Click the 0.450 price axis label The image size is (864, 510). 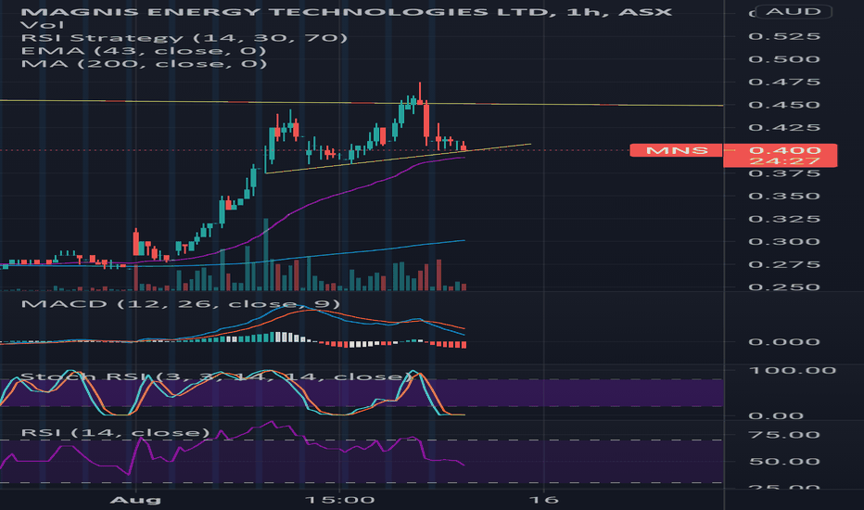784,105
